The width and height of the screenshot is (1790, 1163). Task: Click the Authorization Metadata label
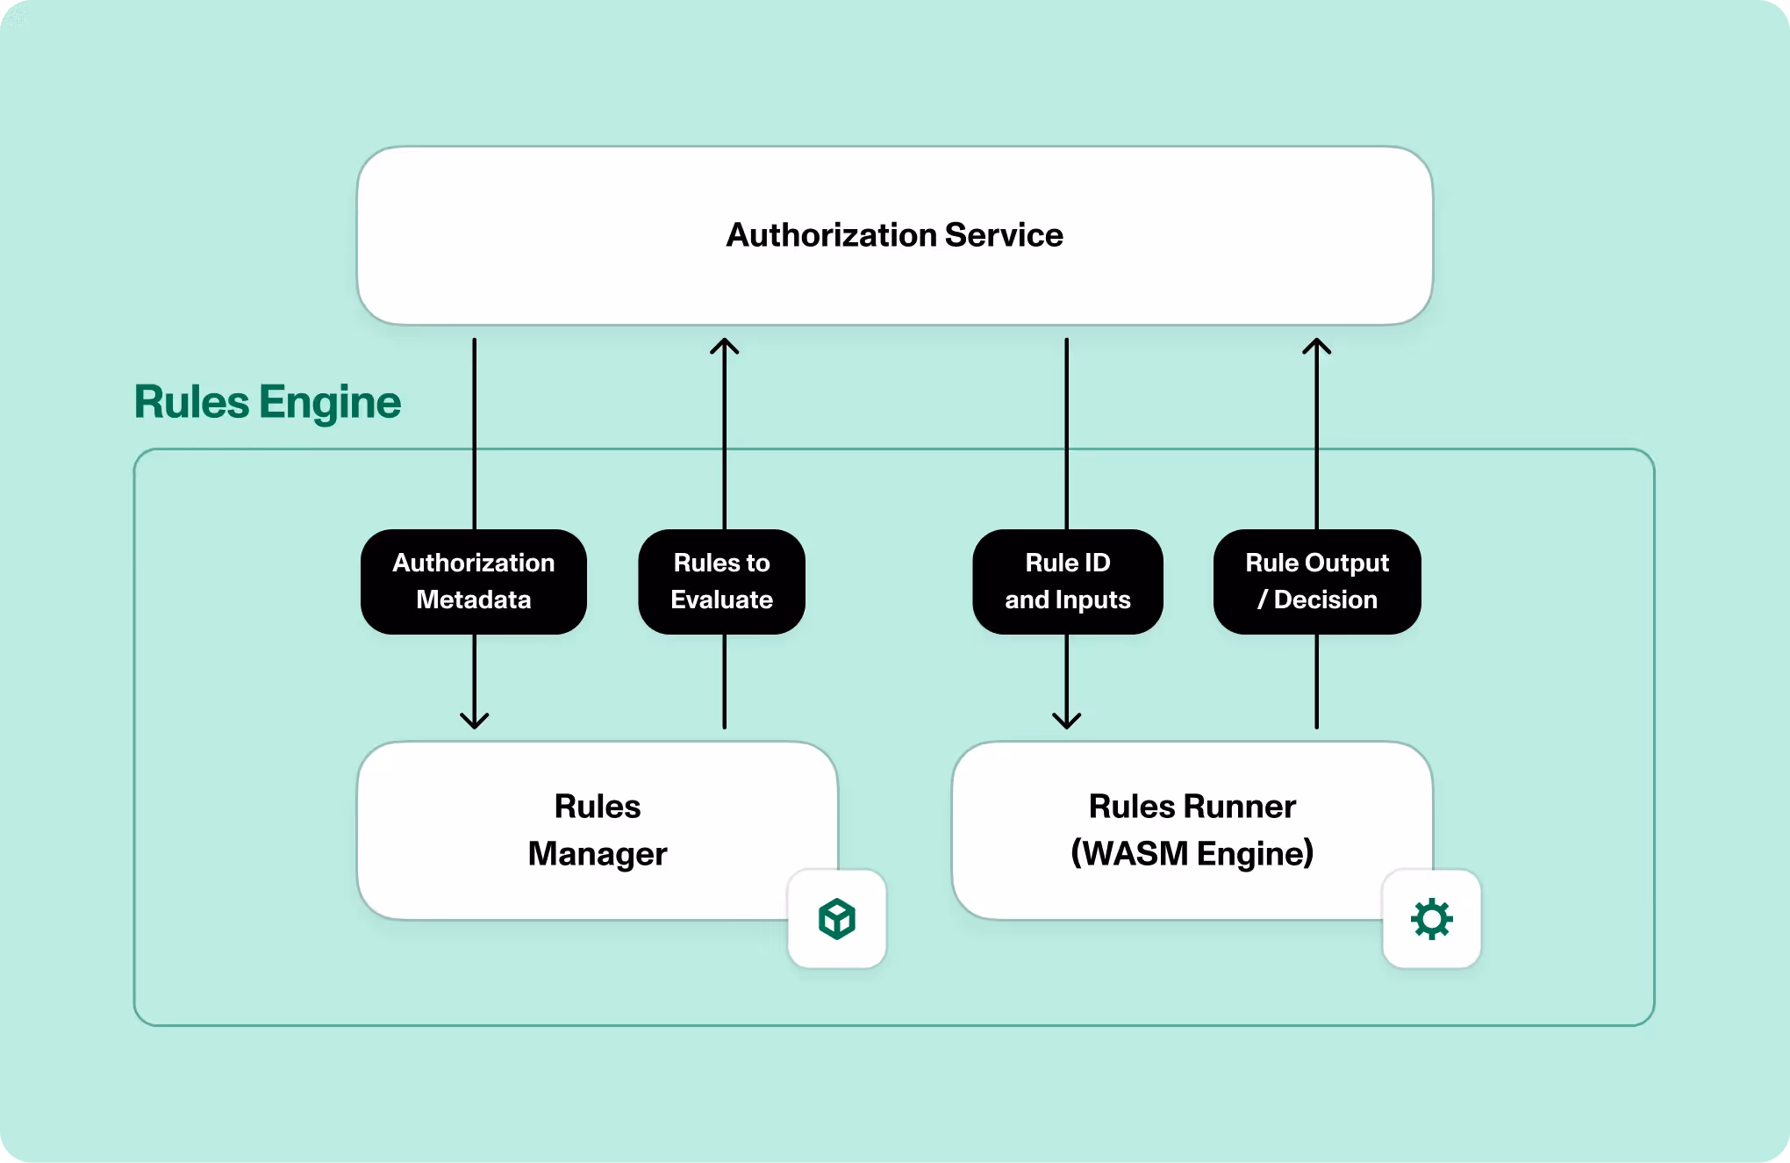point(474,581)
